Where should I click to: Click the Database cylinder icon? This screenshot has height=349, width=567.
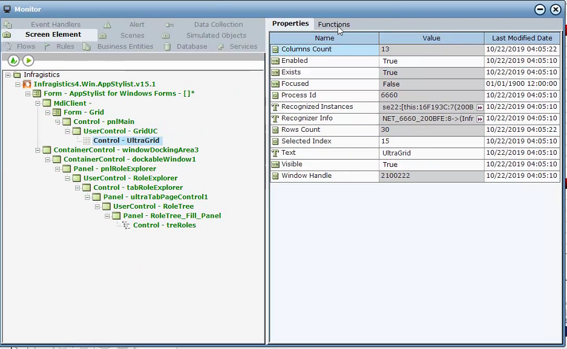coord(167,47)
